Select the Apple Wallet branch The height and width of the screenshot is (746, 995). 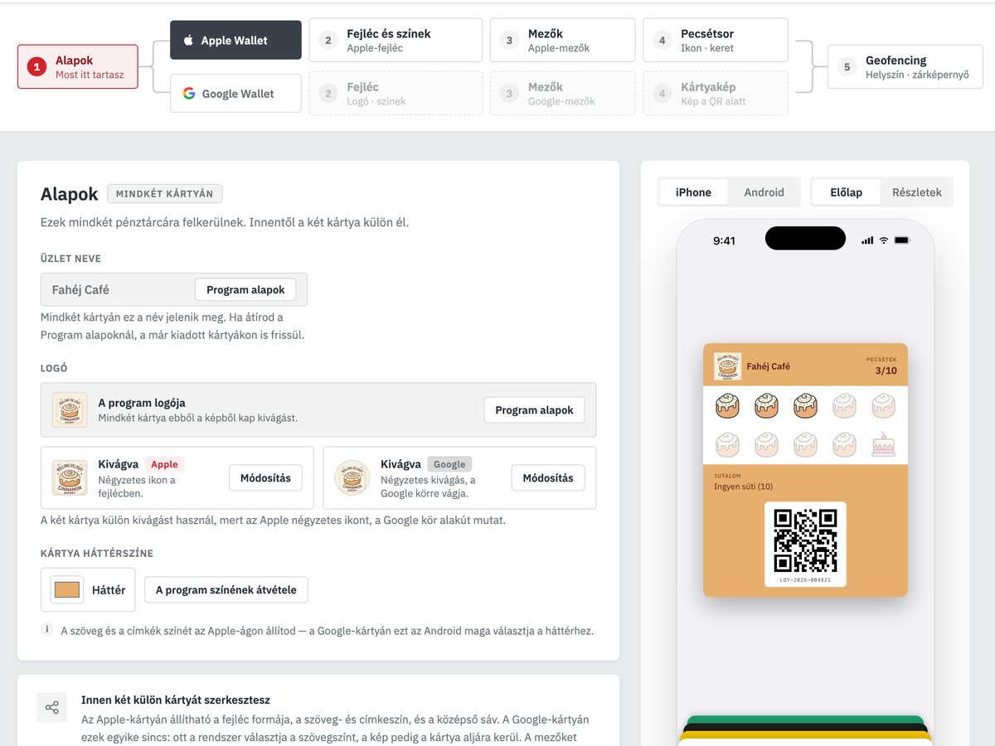(x=235, y=40)
